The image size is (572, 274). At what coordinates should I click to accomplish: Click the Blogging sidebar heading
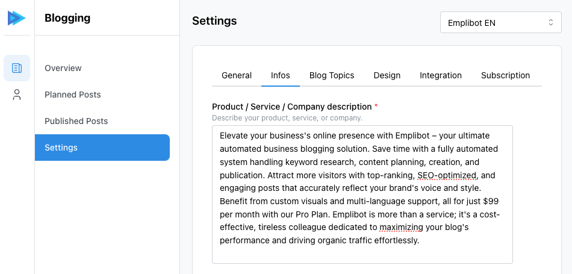point(67,18)
